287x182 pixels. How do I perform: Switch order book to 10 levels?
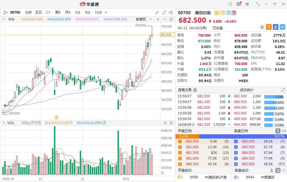point(284,131)
